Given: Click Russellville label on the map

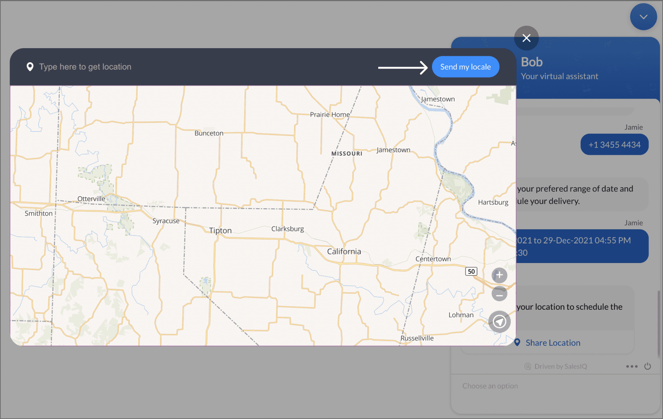Looking at the screenshot, I should [x=417, y=338].
